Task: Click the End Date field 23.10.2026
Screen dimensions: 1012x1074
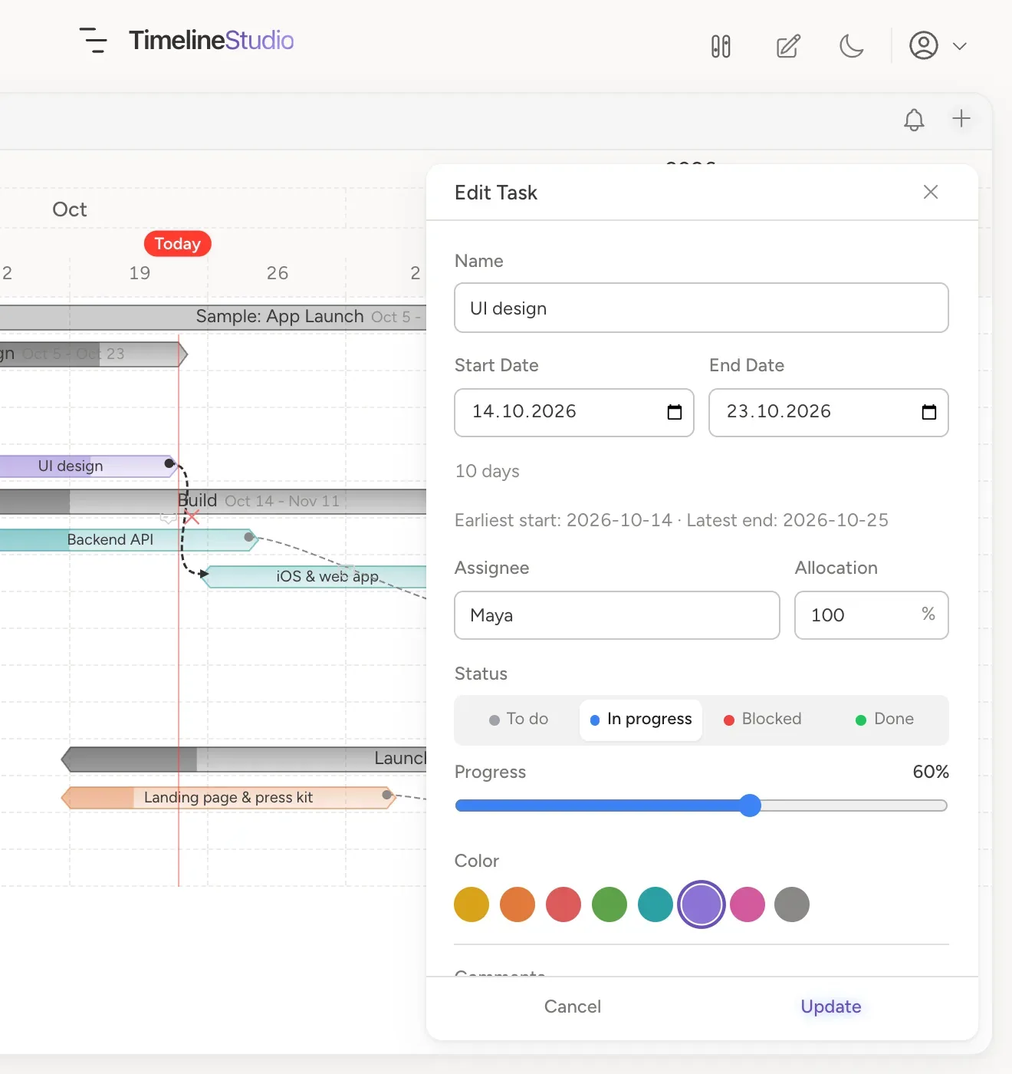Action: click(829, 413)
